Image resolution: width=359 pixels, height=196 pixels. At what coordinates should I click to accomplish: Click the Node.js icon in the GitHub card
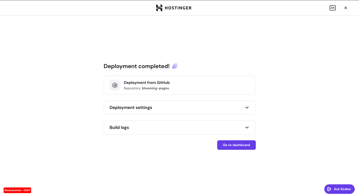coord(115,85)
